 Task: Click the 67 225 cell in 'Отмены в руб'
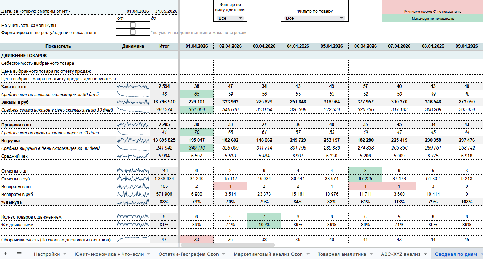pyautogui.click(x=365, y=178)
